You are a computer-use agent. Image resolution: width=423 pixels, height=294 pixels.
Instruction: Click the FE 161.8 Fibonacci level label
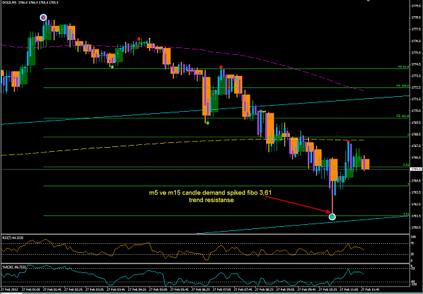(x=403, y=116)
